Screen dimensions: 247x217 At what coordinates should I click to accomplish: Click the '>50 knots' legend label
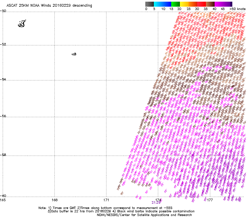point(237,9)
